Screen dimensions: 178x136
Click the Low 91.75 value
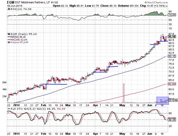point(92,6)
